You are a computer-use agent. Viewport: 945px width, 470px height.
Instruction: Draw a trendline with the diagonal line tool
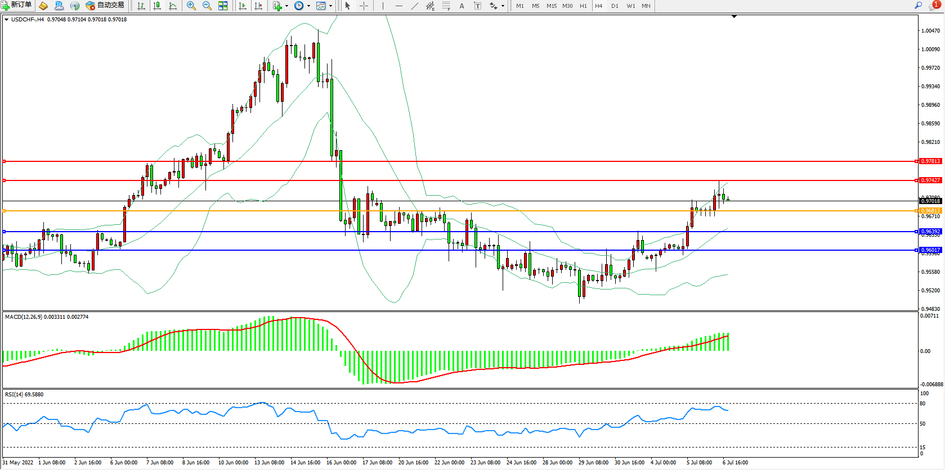click(x=415, y=6)
